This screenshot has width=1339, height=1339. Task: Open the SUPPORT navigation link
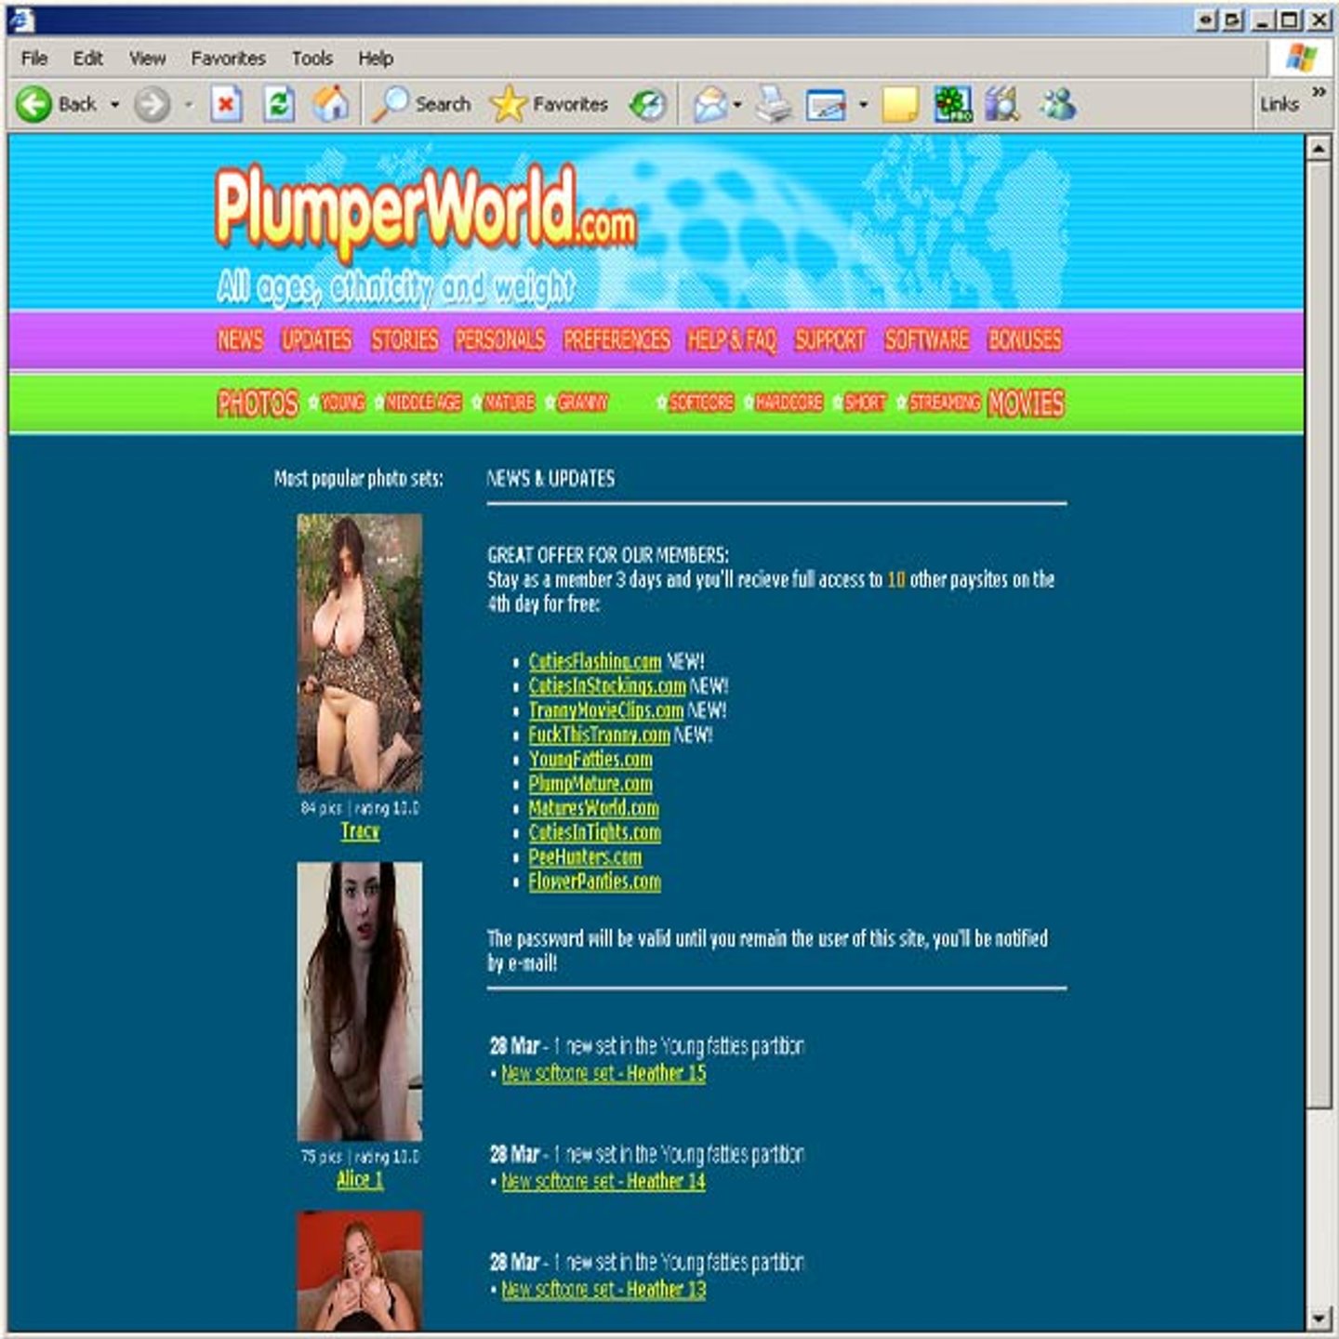pyautogui.click(x=829, y=340)
